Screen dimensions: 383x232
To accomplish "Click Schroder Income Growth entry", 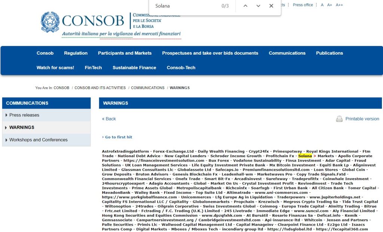I will [x=236, y=156].
